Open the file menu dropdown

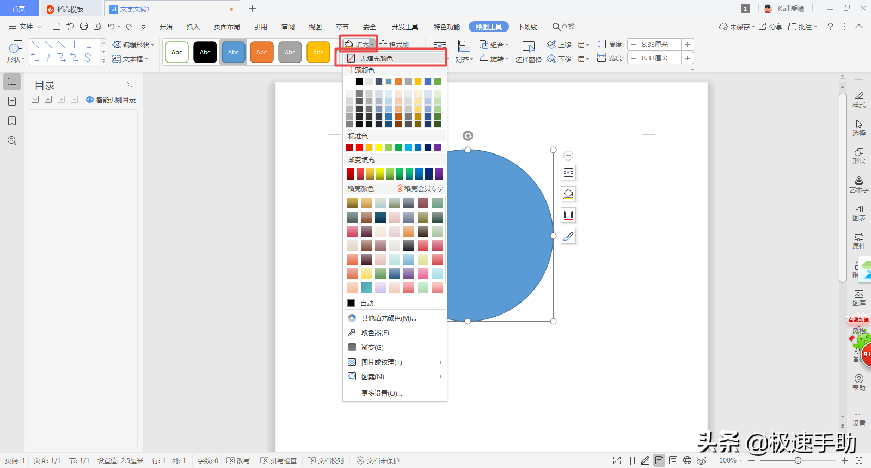click(25, 27)
